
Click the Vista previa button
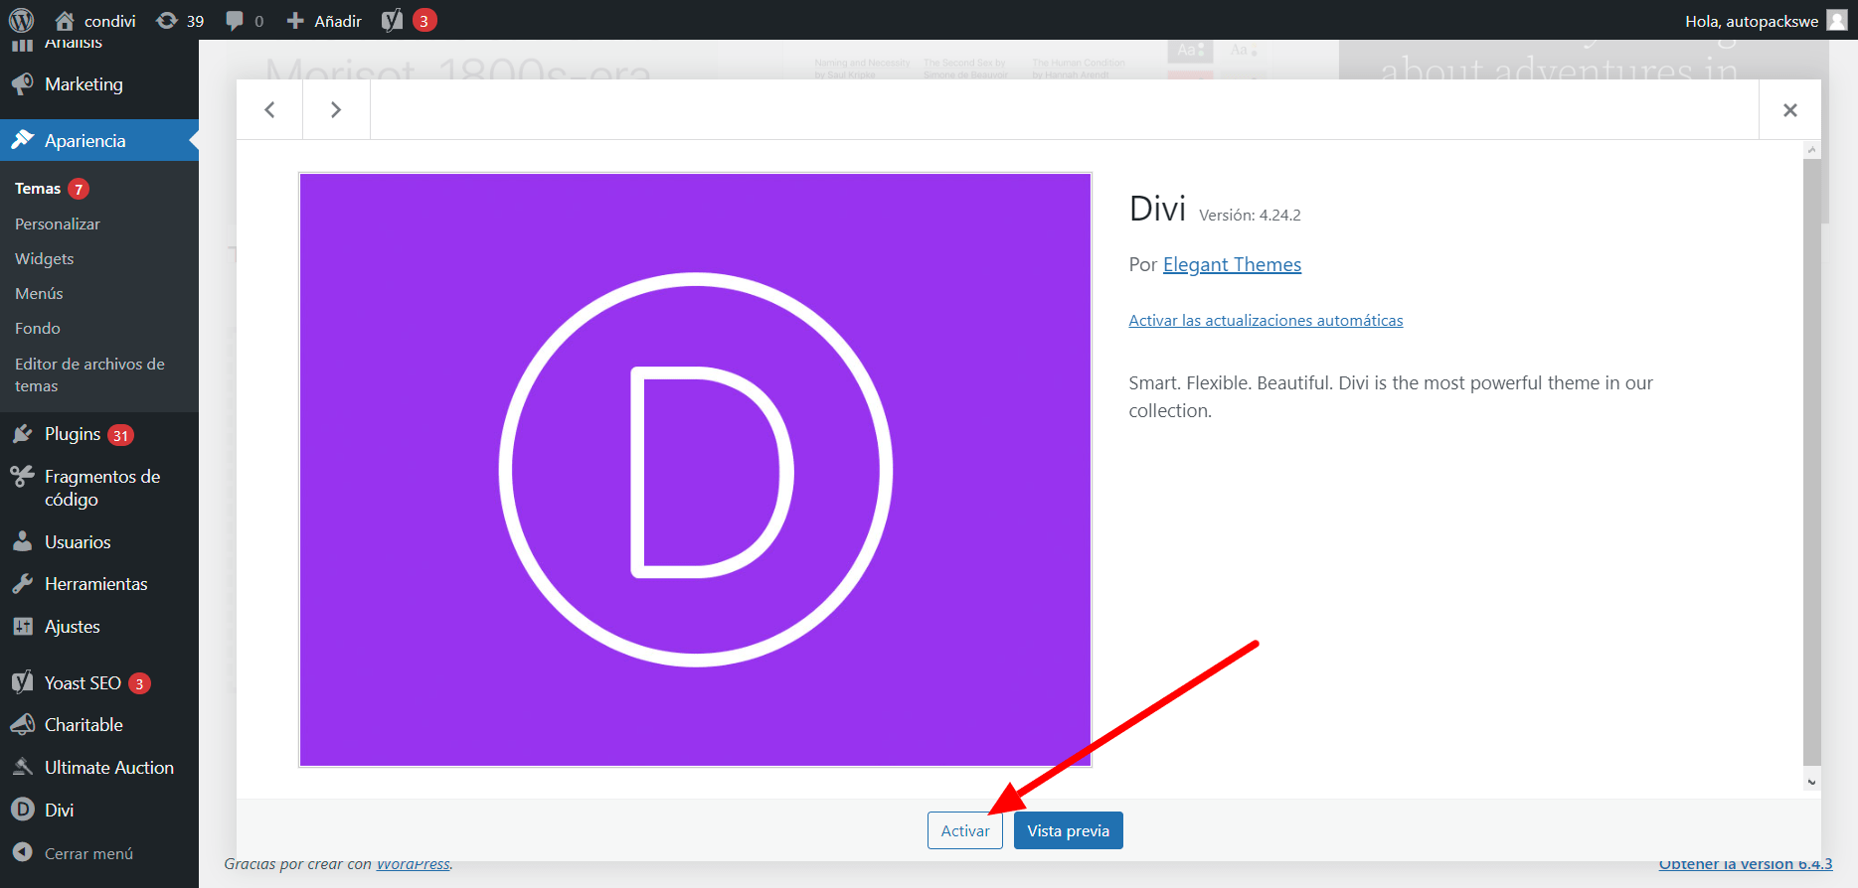pyautogui.click(x=1069, y=830)
